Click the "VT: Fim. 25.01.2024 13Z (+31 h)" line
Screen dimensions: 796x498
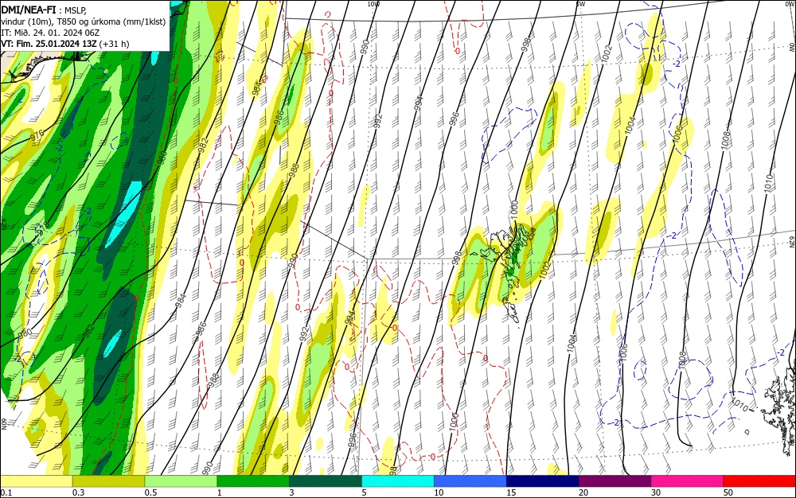point(65,44)
